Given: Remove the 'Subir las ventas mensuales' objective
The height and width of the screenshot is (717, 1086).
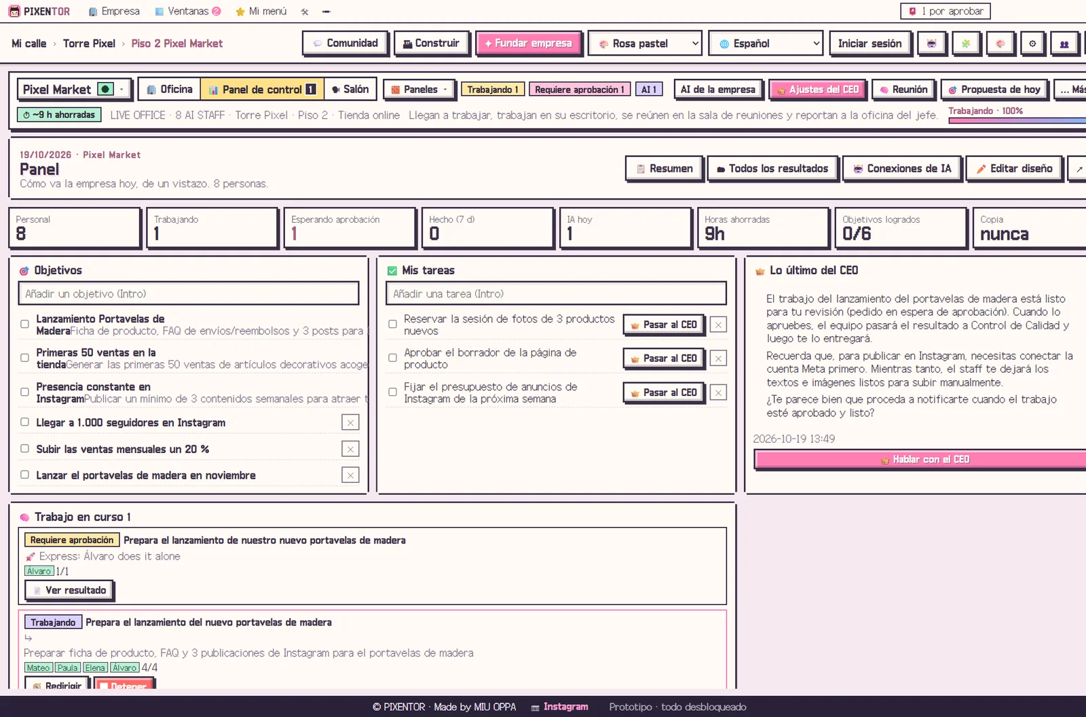Looking at the screenshot, I should [x=350, y=449].
